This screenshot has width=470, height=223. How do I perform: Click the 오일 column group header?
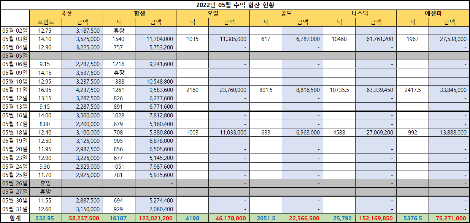click(213, 14)
